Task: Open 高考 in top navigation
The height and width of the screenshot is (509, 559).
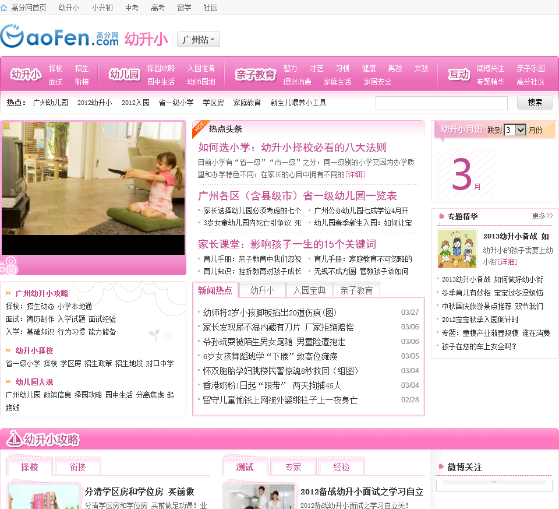Action: 158,8
